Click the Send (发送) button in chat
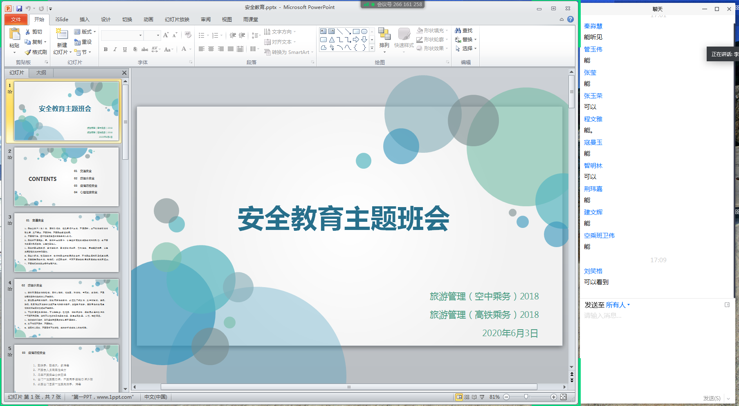This screenshot has width=739, height=406. tap(712, 398)
